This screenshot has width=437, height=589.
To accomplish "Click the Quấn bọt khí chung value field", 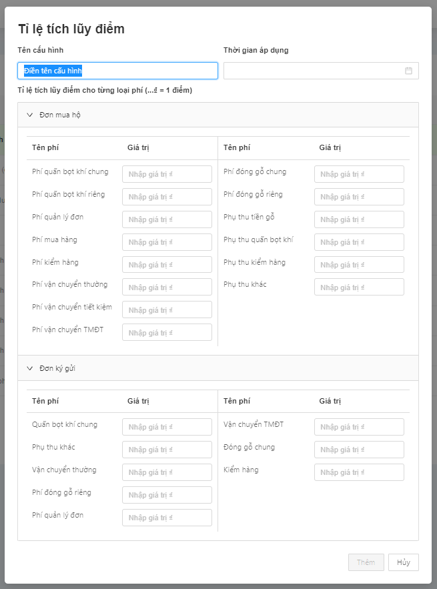I will (167, 428).
